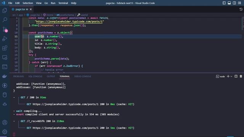Open the jsonplaceholder URL link in editor
This screenshot has height=137, width=244.
click(69, 21)
